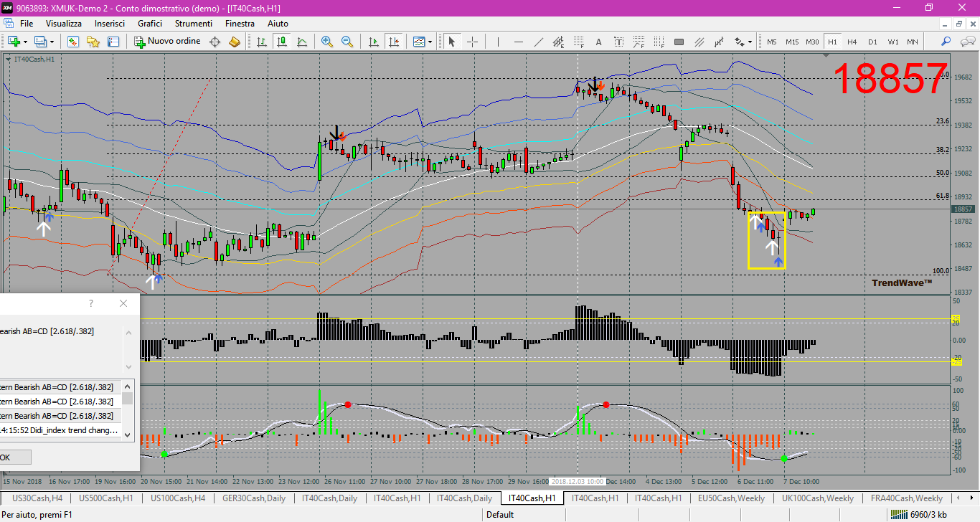
Task: Select the boxed text label tool
Action: pos(618,42)
